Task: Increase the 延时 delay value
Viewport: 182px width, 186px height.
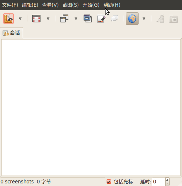Action: (x=167, y=180)
